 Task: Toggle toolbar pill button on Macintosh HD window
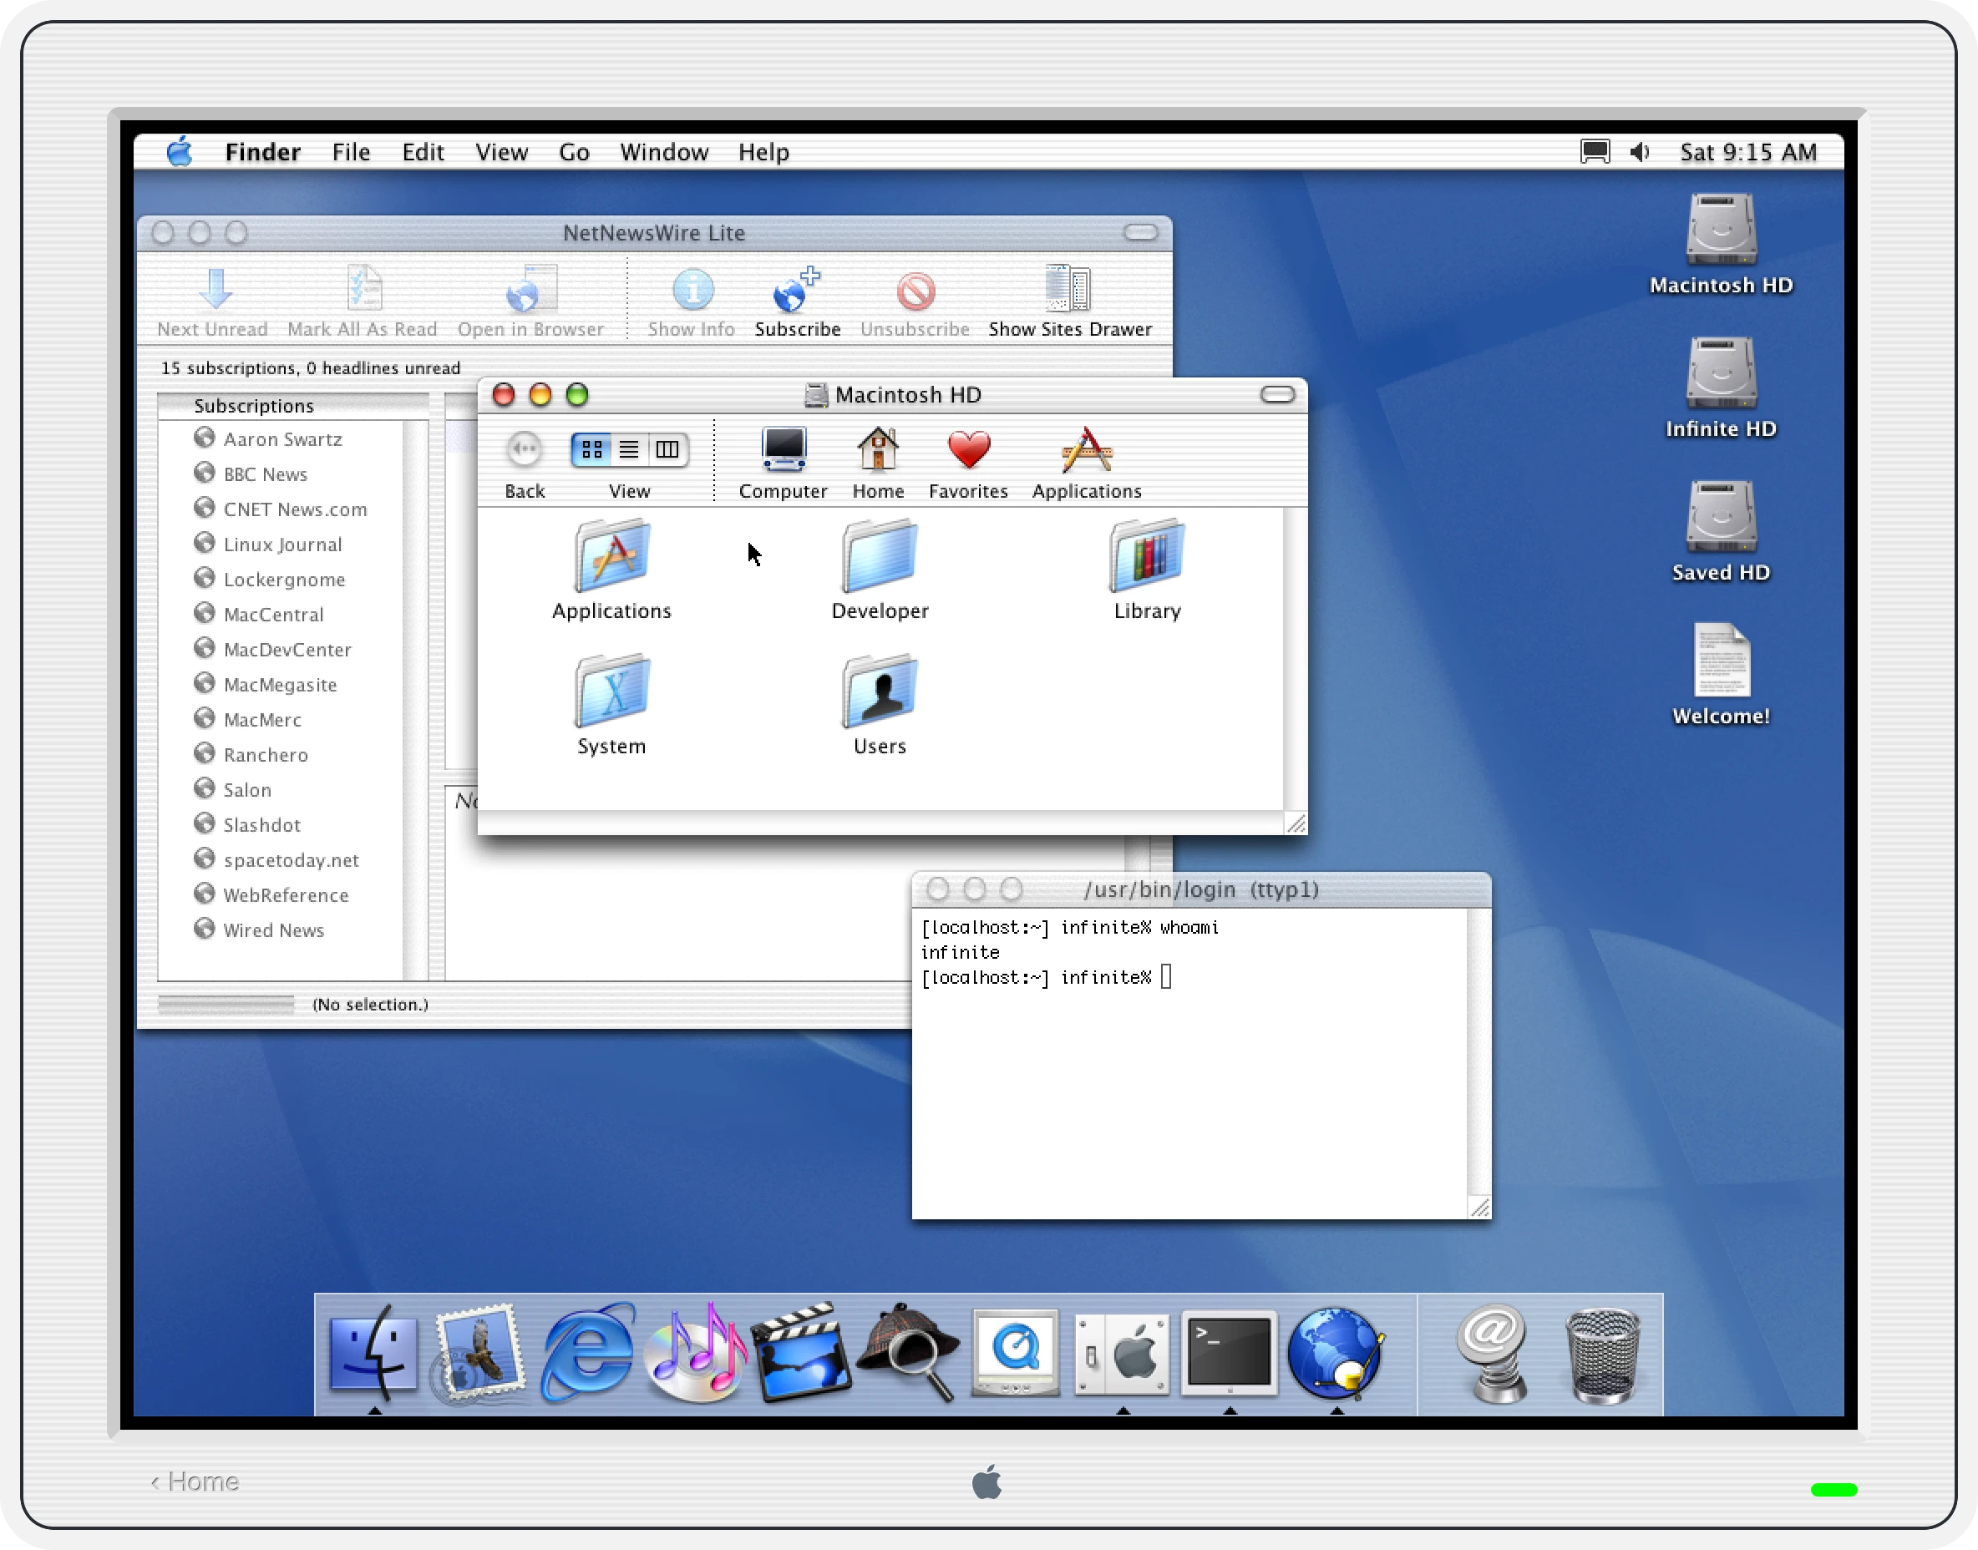pos(1276,395)
